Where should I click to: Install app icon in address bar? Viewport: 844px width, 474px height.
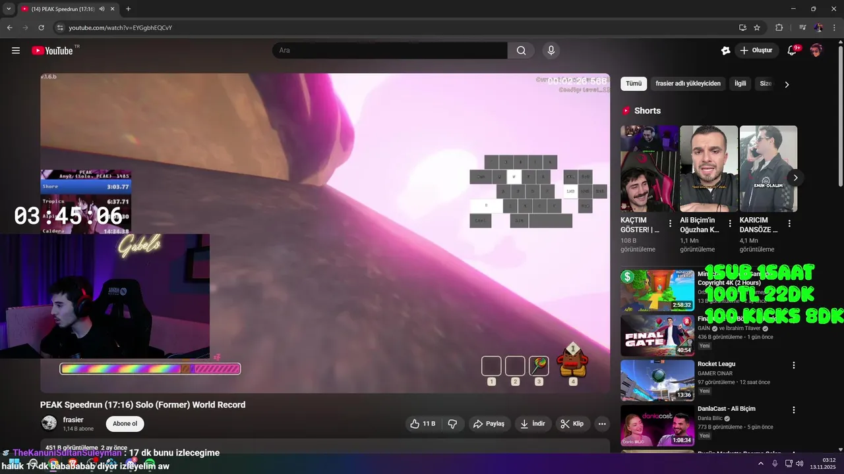point(742,28)
